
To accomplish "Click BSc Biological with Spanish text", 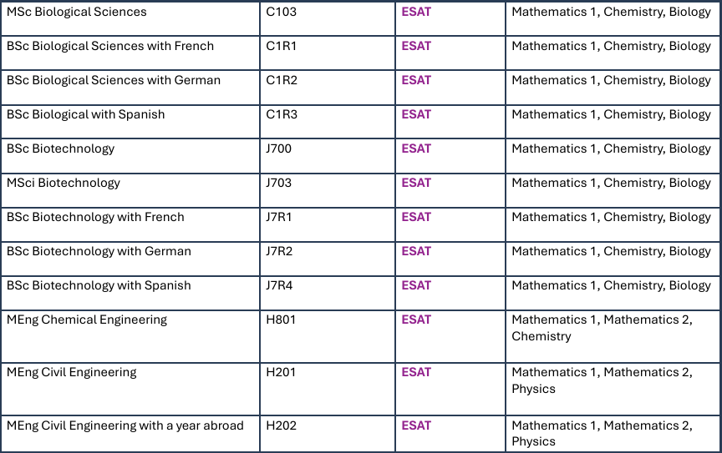I will click(85, 114).
